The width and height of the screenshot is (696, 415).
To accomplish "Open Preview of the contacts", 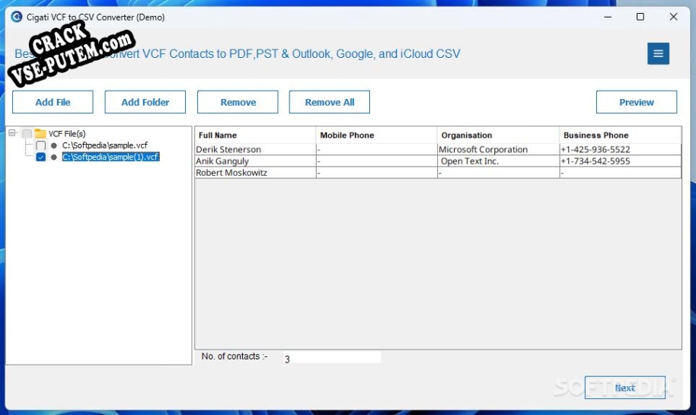I will pos(637,102).
